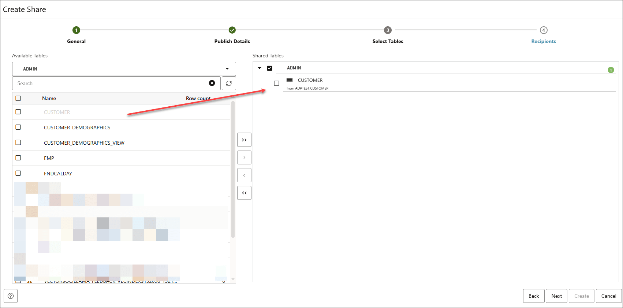Open the ADMIN schema dropdown
Viewport: 623px width, 308px height.
click(124, 69)
